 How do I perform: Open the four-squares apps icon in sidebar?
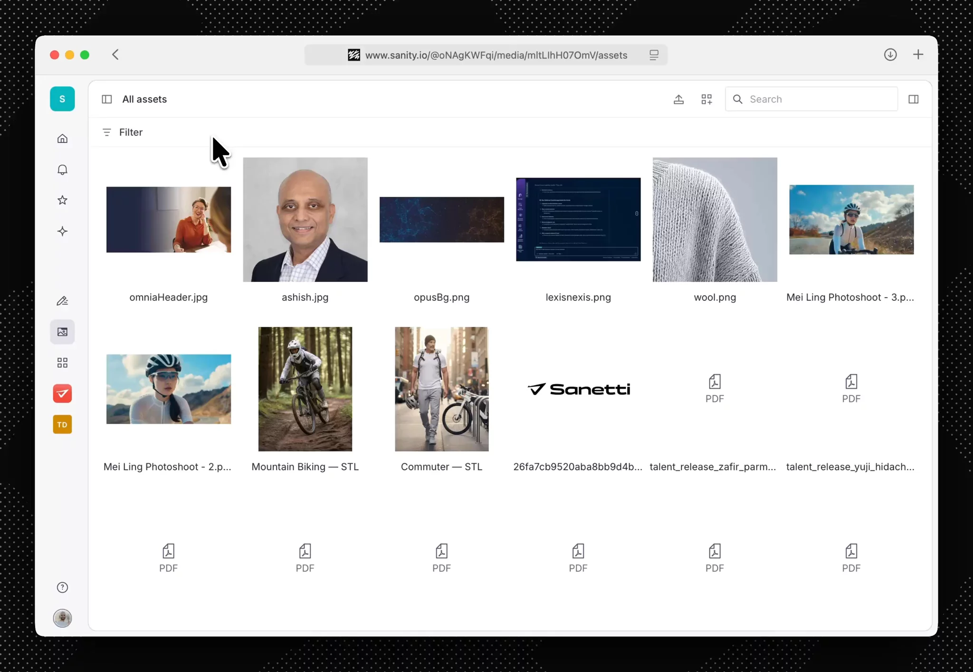[x=62, y=363]
